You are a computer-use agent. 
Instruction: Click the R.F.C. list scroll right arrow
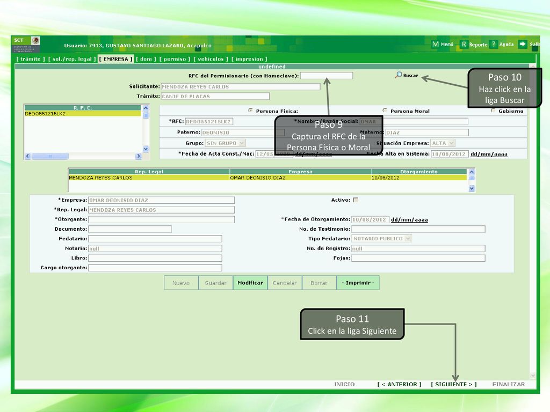point(139,156)
